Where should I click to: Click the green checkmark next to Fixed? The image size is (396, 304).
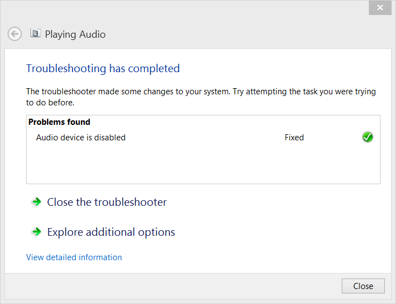click(367, 137)
